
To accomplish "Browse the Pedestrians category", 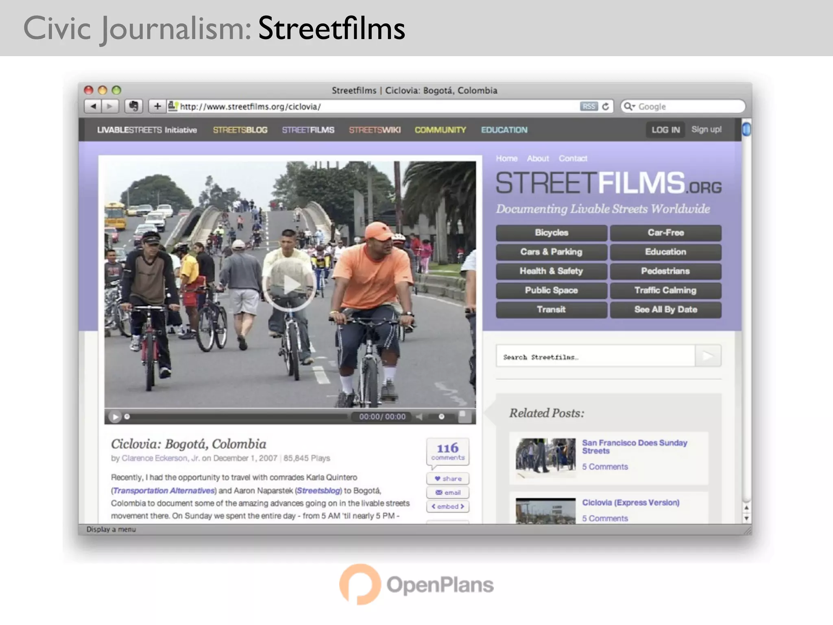I will (666, 271).
